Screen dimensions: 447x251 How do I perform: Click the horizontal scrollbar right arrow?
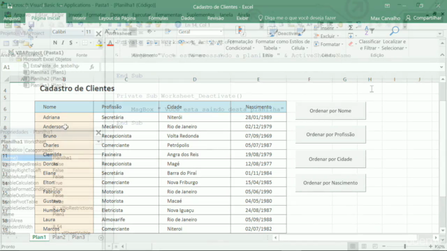coord(436,238)
